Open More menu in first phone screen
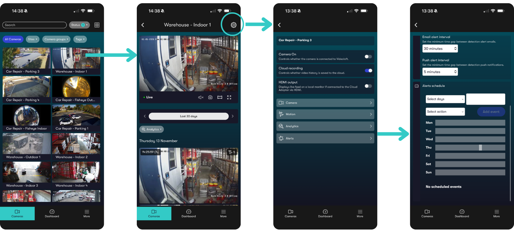Screen dimensions: 514x233 point(87,213)
